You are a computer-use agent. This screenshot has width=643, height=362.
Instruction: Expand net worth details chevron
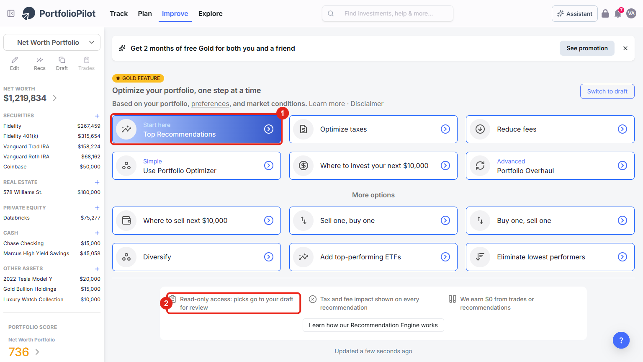click(55, 98)
